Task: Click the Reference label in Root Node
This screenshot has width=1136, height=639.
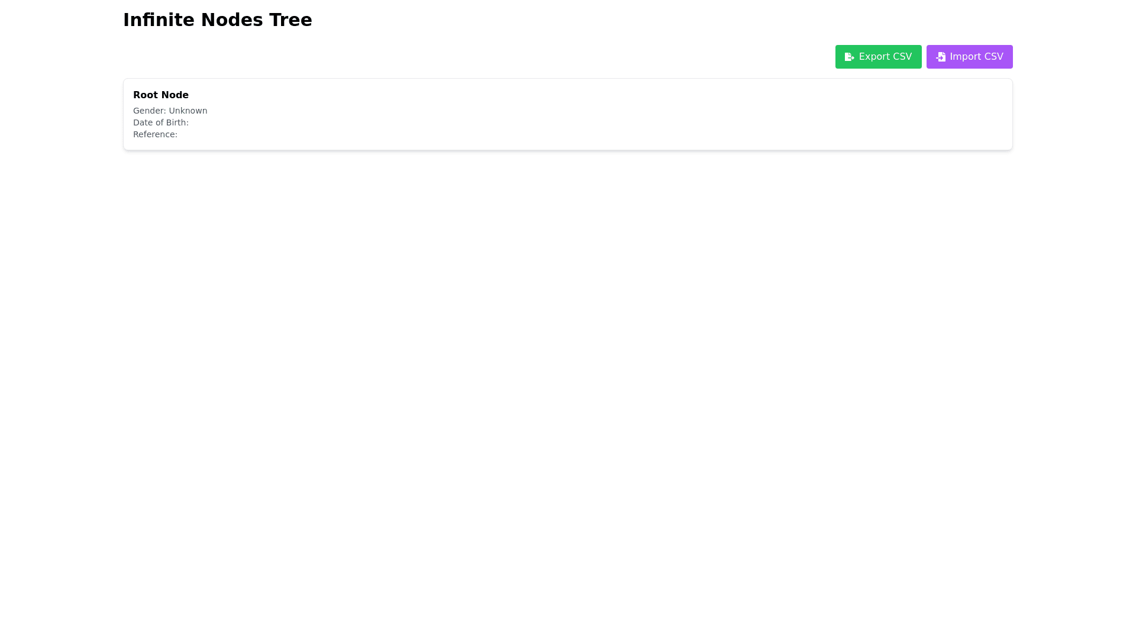Action: click(155, 134)
